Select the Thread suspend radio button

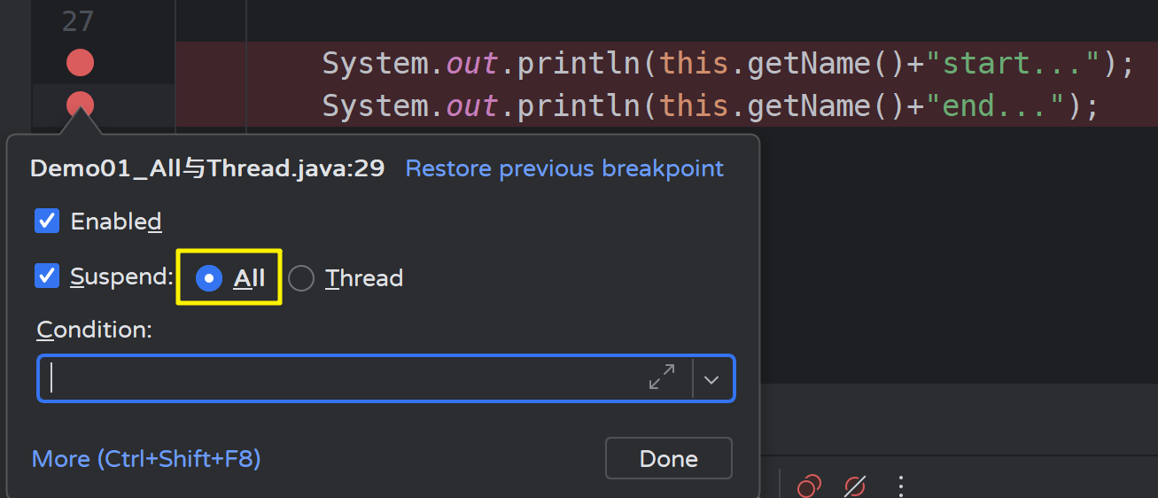301,278
